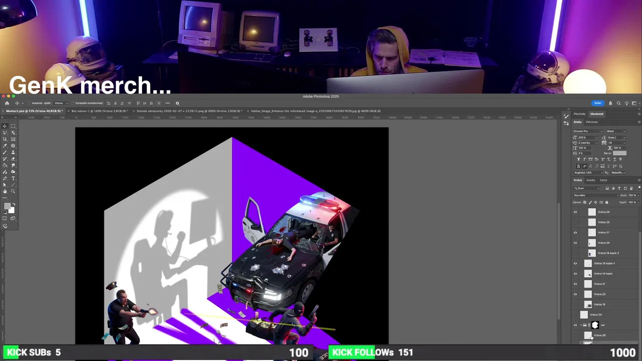This screenshot has height=361, width=642.
Task: Select the Rectangular Marquee tool
Action: point(13,126)
